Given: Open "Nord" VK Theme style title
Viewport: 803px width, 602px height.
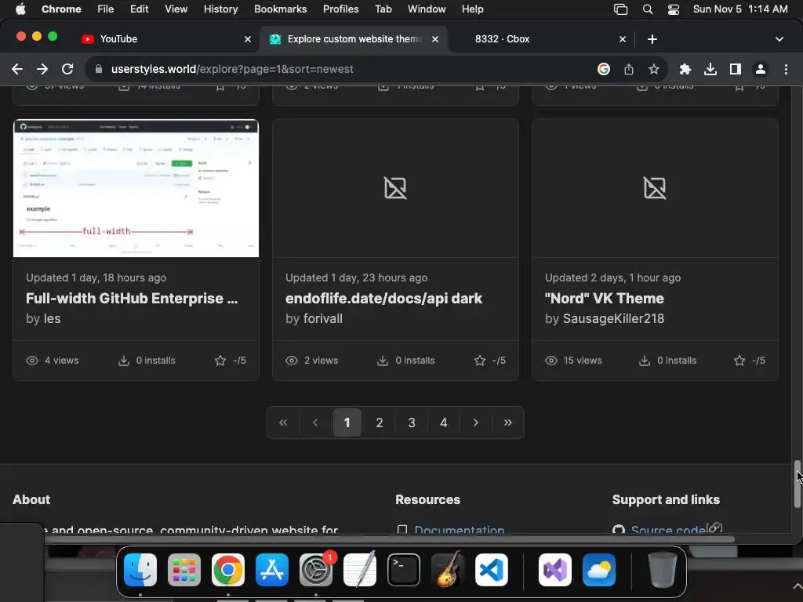Looking at the screenshot, I should (x=605, y=299).
